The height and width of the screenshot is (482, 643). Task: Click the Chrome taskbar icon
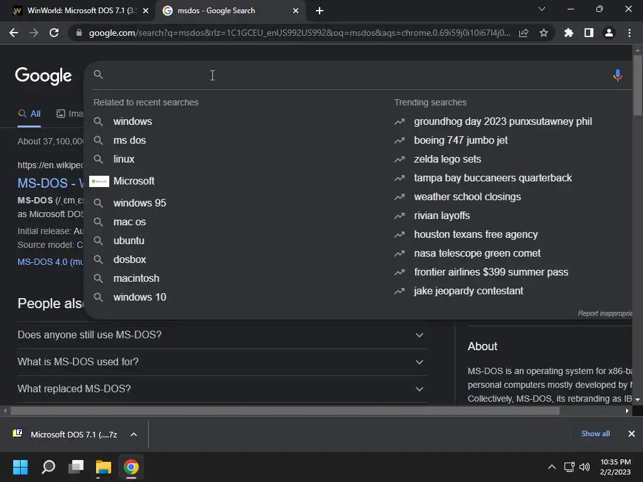[x=131, y=467]
